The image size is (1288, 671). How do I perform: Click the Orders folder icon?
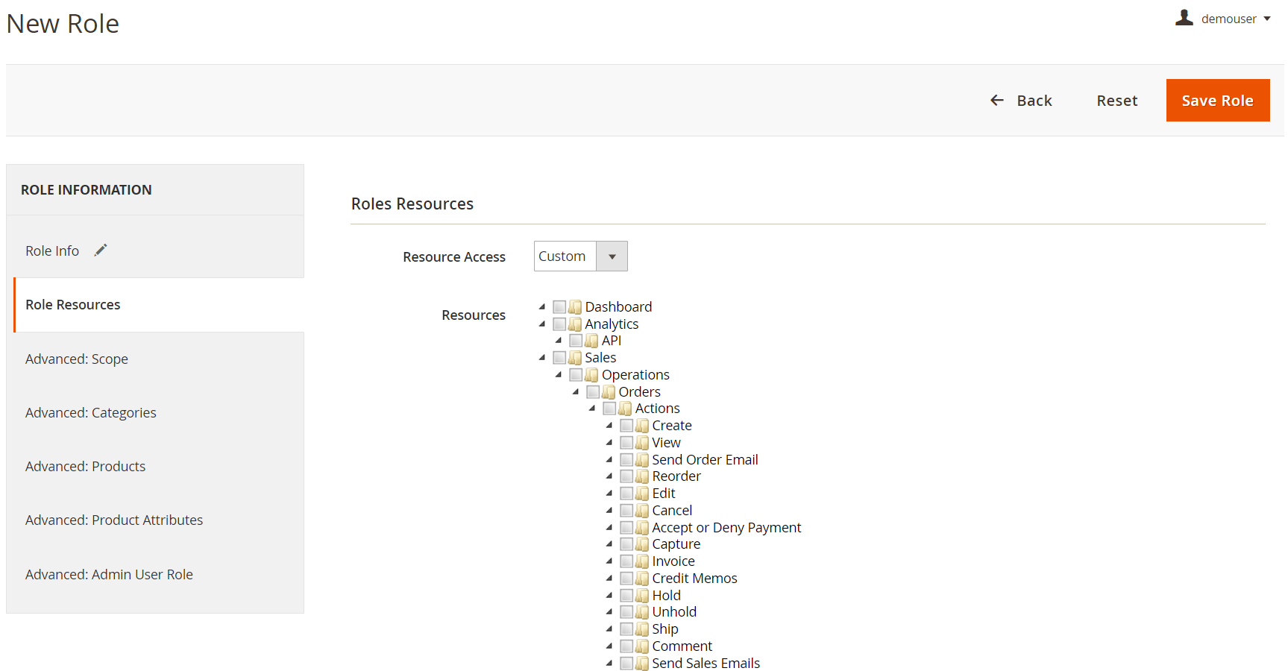click(x=609, y=392)
